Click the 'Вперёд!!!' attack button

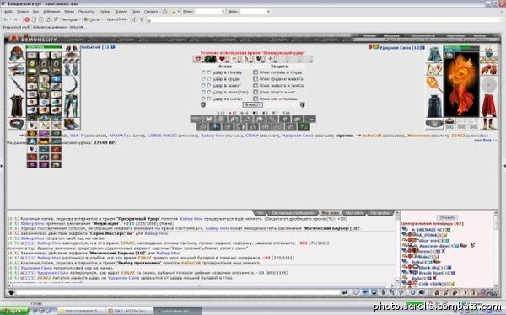tap(252, 104)
